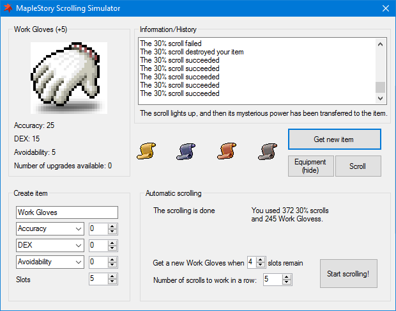The image size is (396, 311).
Task: Increase the Slots value with up arrow
Action: [112, 276]
